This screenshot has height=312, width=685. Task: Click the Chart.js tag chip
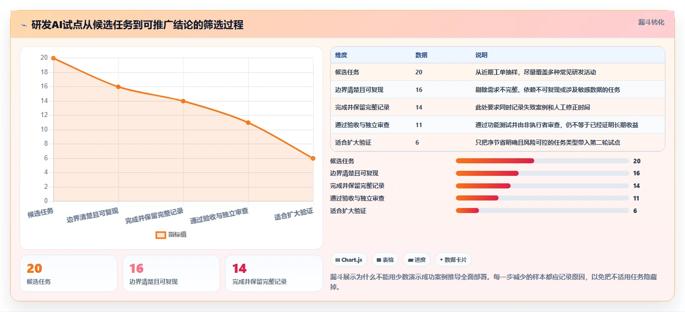point(348,260)
